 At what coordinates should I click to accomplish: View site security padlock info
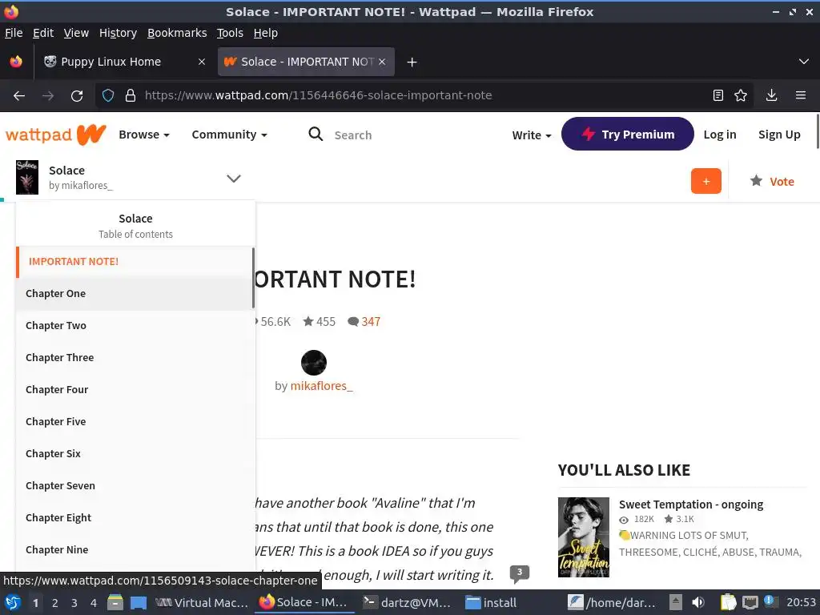pos(131,96)
